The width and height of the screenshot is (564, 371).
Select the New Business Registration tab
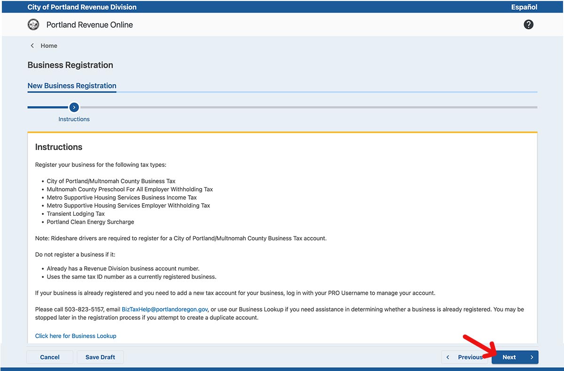(72, 86)
